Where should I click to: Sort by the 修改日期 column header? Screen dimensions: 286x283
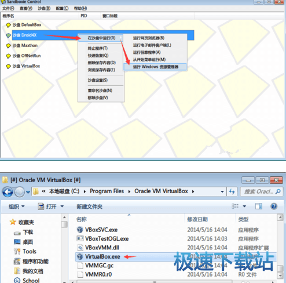210,219
